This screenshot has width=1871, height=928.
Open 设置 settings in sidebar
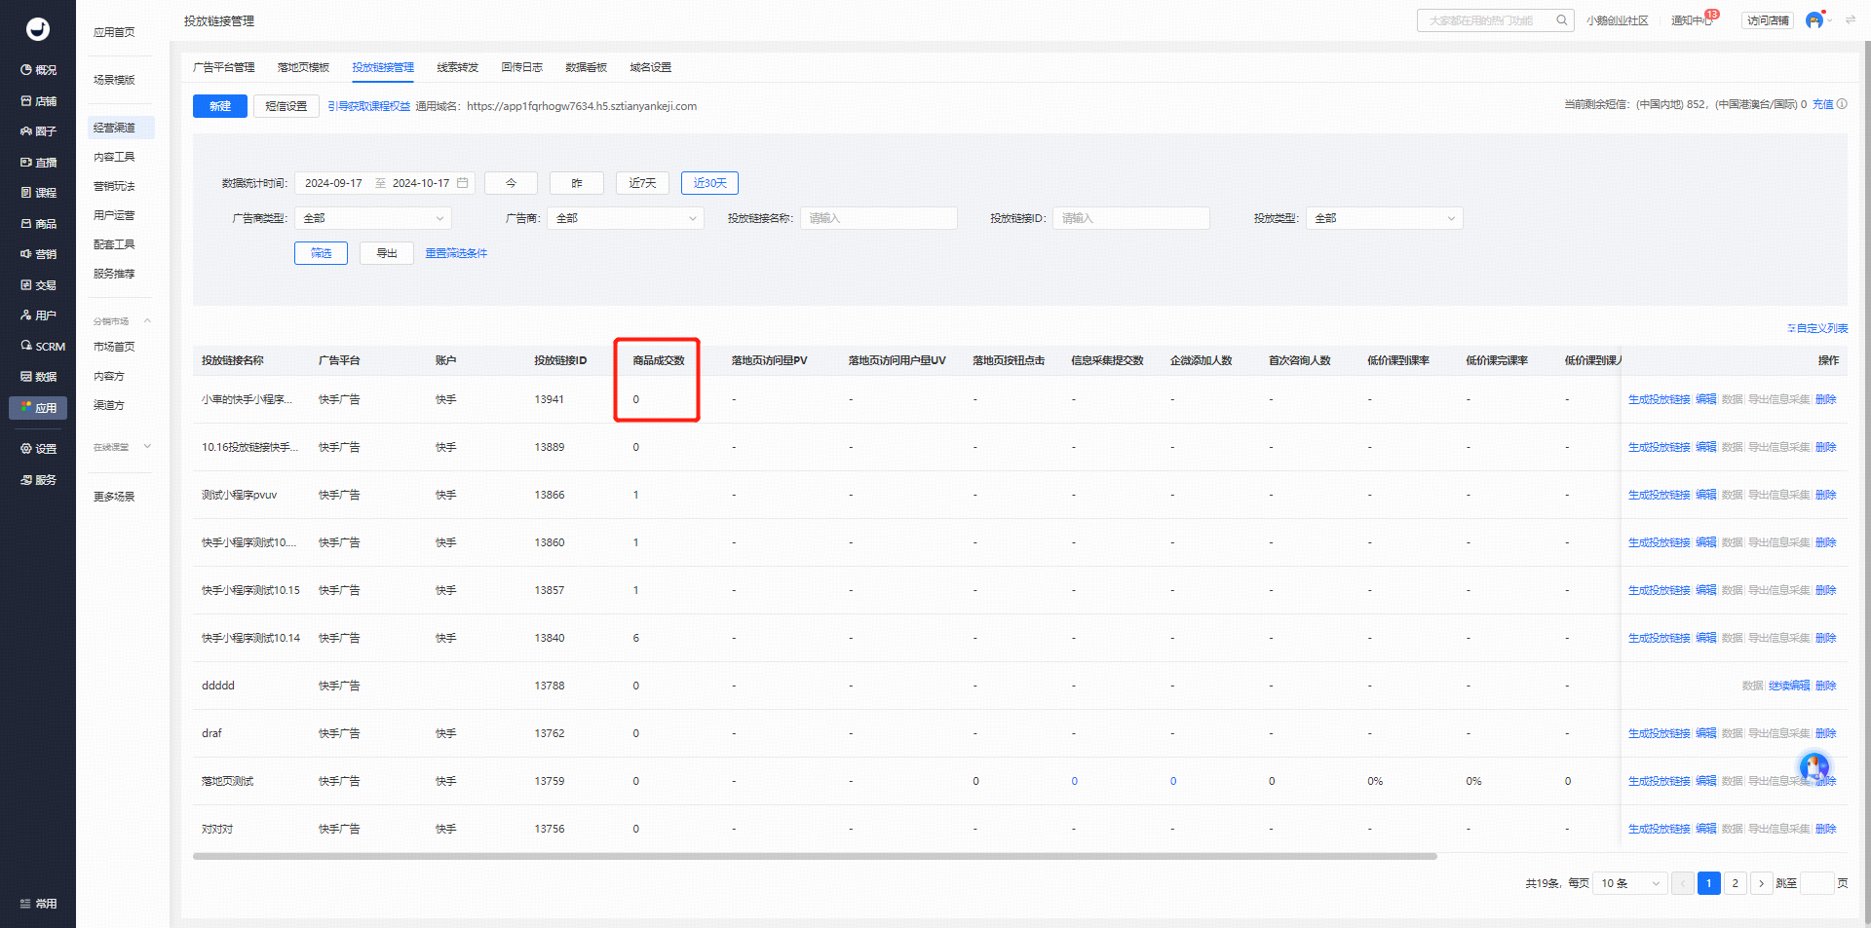tap(38, 449)
